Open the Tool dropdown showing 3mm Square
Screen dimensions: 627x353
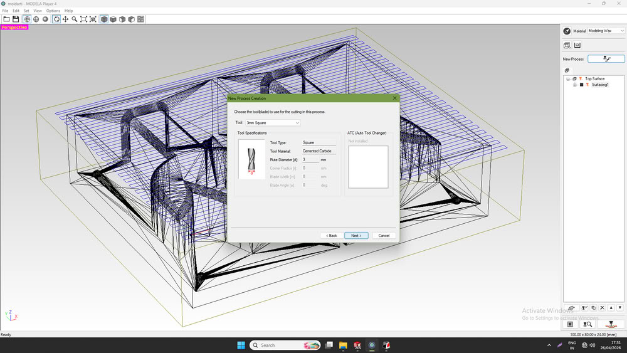pos(273,123)
